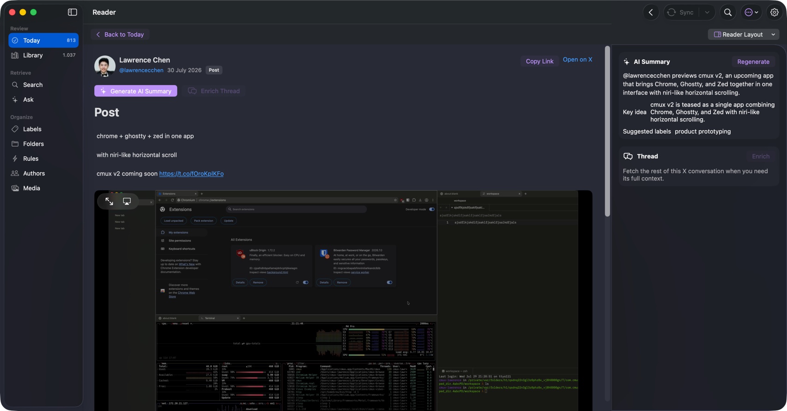Open settings with the gear icon
The image size is (787, 411).
775,12
